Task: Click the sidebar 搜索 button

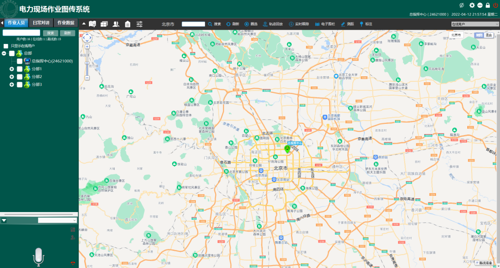Action: (50, 33)
